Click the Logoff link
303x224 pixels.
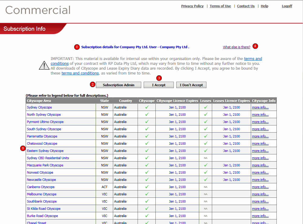click(x=287, y=6)
